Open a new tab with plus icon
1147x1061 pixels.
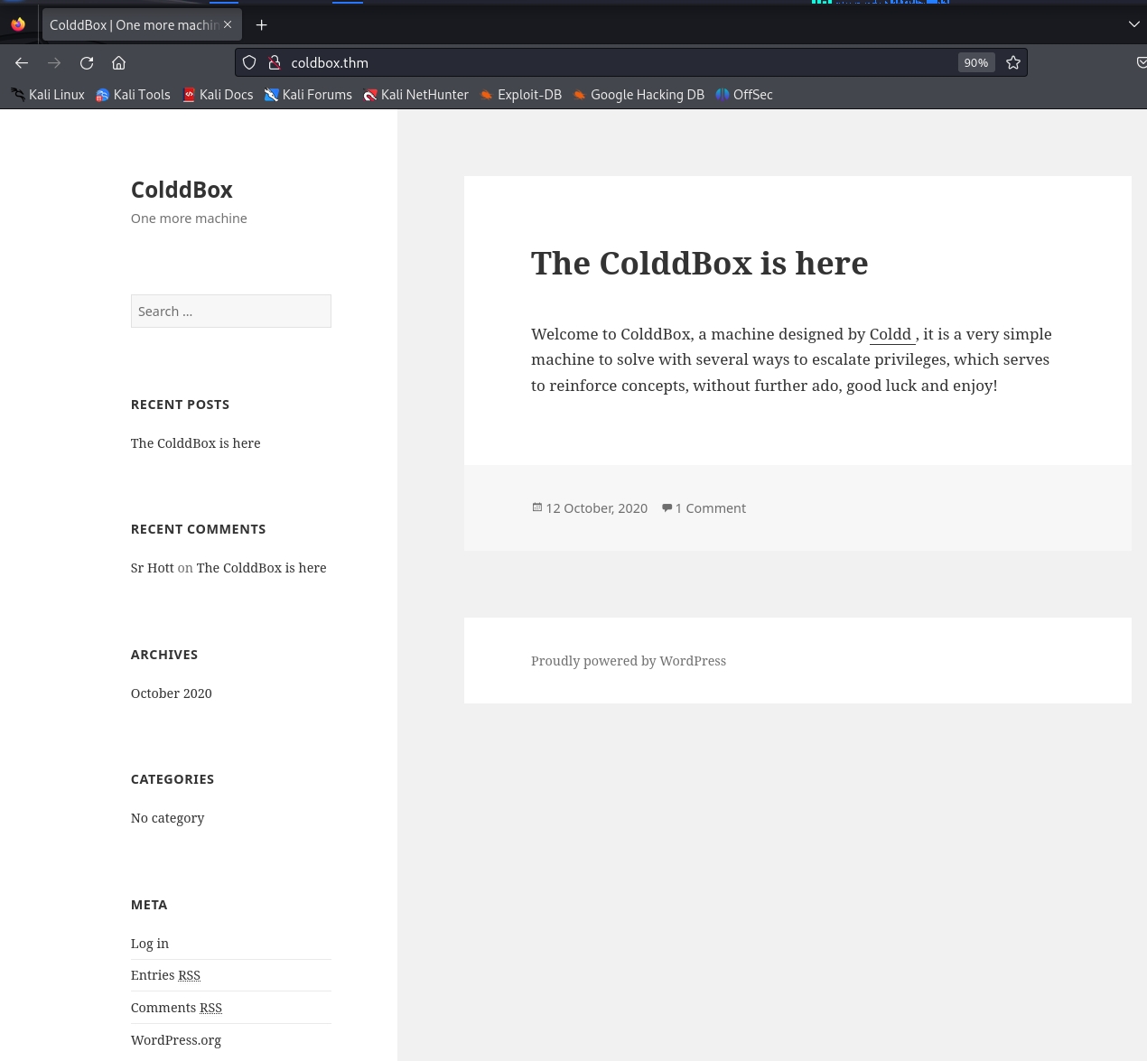[261, 25]
